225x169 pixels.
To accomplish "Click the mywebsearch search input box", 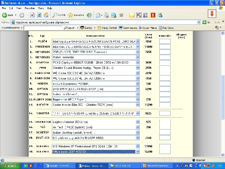I will [43, 28].
